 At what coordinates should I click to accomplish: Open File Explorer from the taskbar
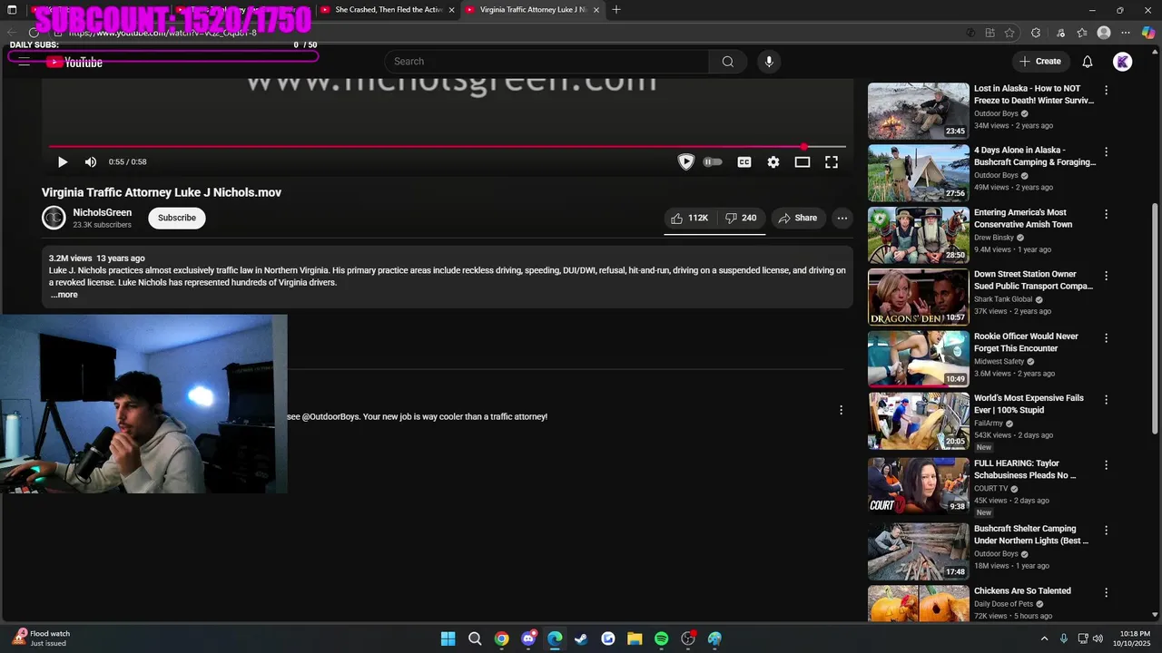click(x=635, y=638)
